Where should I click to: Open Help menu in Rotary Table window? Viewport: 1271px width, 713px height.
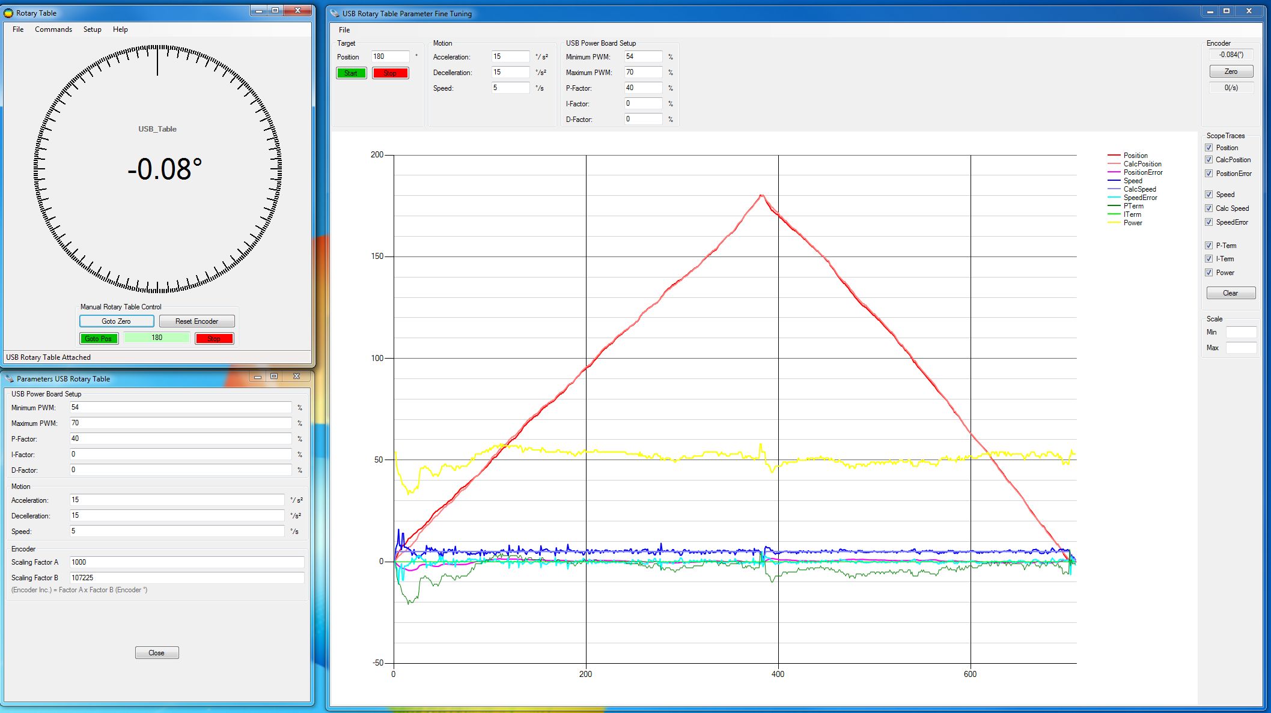120,29
